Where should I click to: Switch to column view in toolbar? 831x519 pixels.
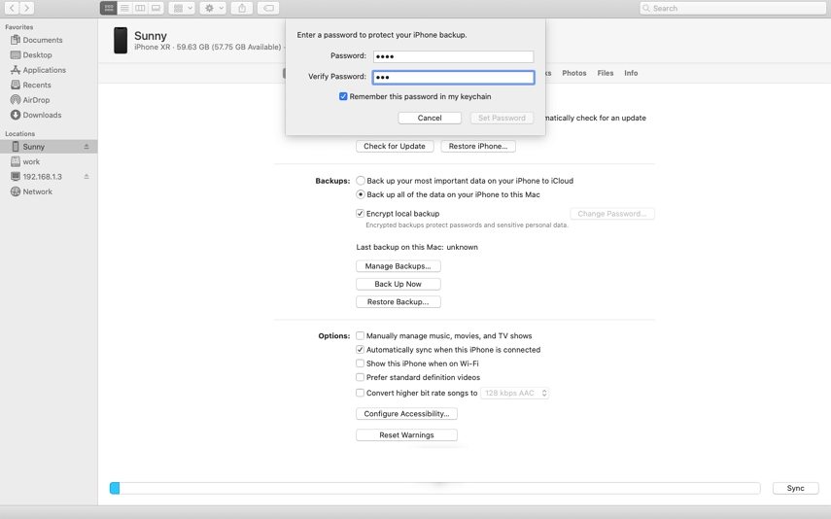(140, 8)
